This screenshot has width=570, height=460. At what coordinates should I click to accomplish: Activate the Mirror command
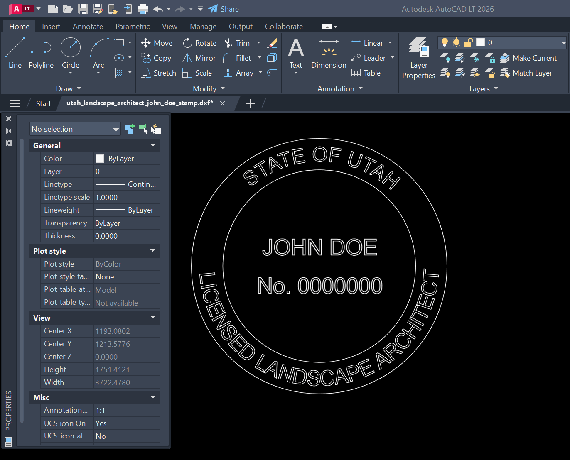click(199, 58)
